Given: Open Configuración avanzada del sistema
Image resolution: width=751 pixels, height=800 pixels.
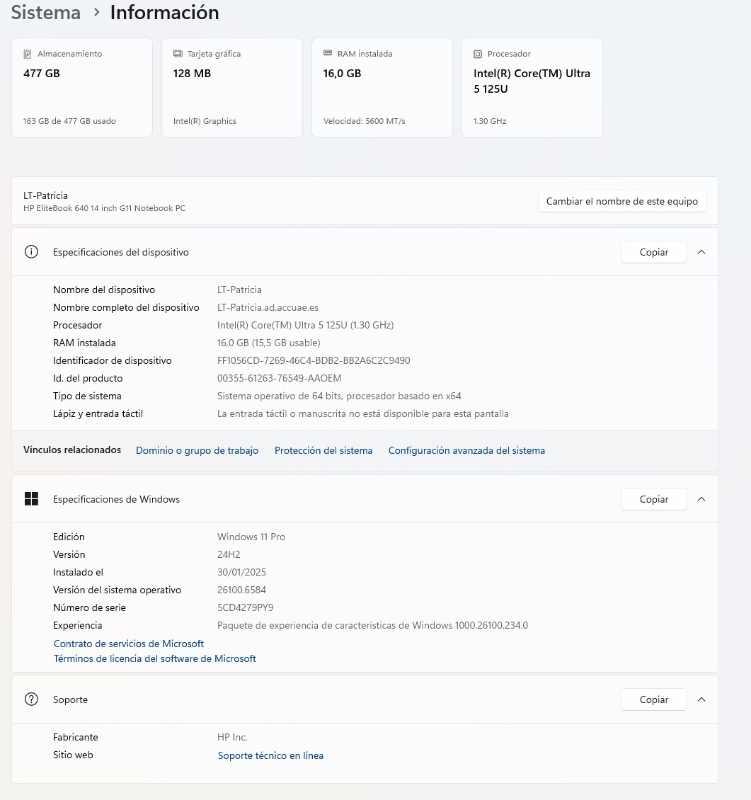Looking at the screenshot, I should point(466,450).
